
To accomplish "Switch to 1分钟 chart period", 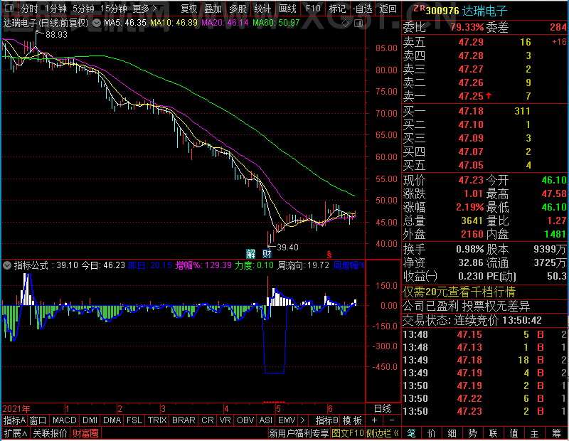I will point(56,9).
